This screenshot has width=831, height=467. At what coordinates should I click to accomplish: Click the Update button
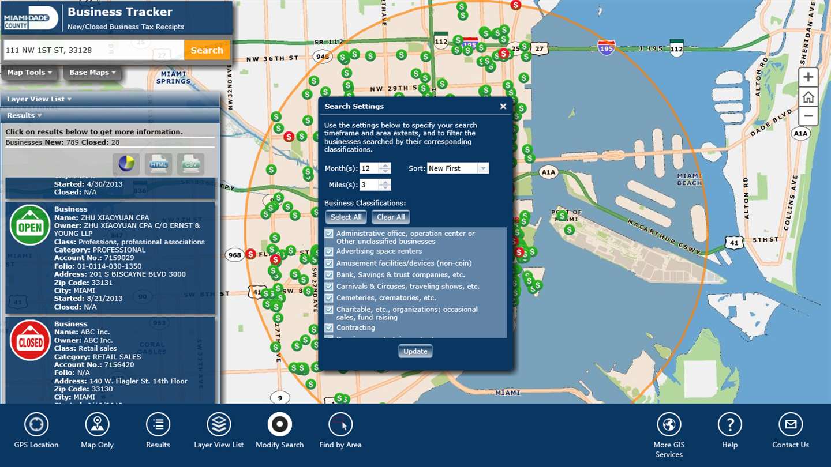point(415,351)
